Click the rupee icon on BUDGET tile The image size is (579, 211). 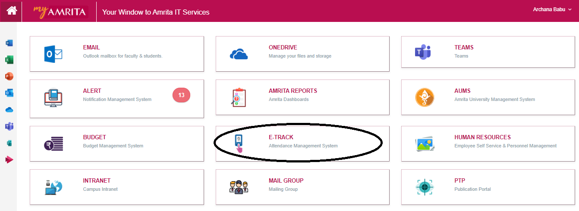(53, 144)
